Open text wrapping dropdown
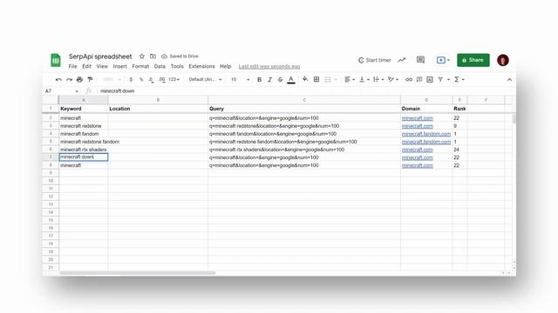558x313 pixels. pos(378,79)
